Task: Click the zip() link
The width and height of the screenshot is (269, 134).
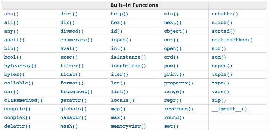Action: click(x=219, y=100)
